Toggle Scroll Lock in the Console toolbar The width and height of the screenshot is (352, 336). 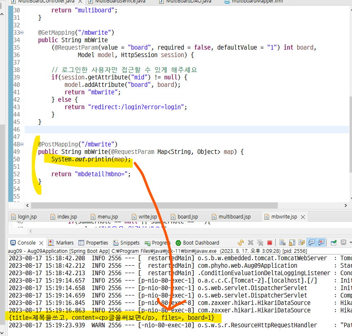point(292,242)
